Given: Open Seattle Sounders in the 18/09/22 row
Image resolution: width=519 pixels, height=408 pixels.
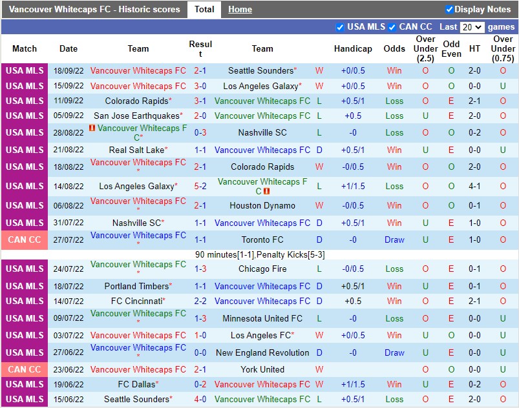Looking at the screenshot, I should [x=261, y=71].
